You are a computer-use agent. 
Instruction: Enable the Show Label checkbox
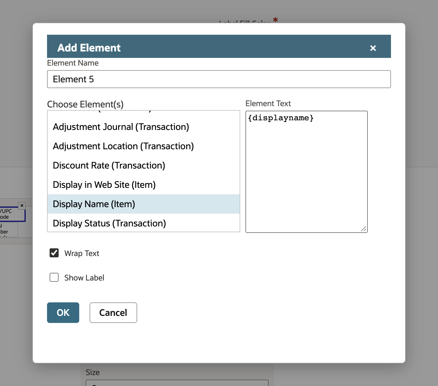coord(54,277)
